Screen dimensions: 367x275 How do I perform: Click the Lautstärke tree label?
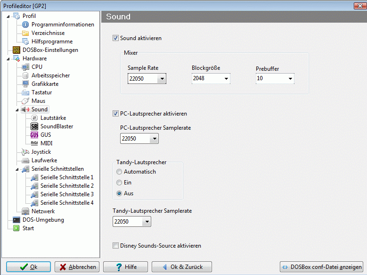tap(53, 118)
